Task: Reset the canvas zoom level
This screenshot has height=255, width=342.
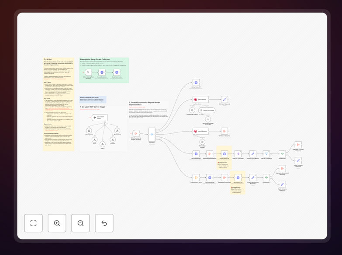Action: [104, 223]
